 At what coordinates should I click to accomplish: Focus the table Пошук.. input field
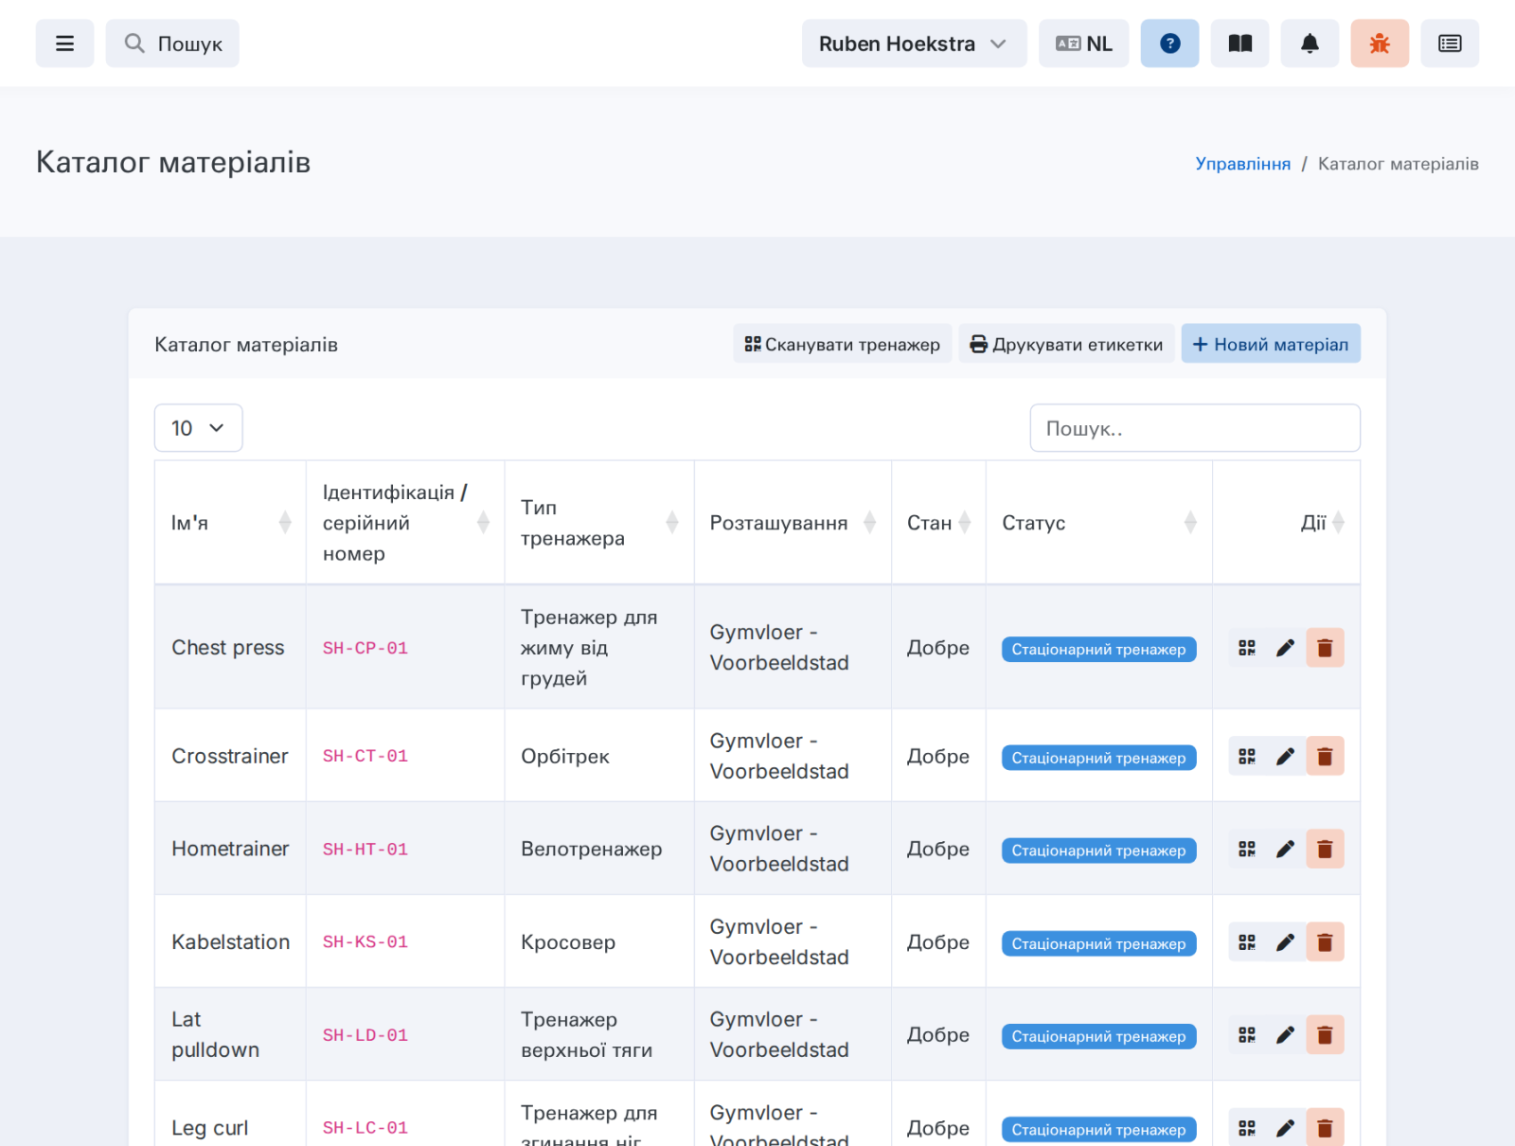point(1195,428)
